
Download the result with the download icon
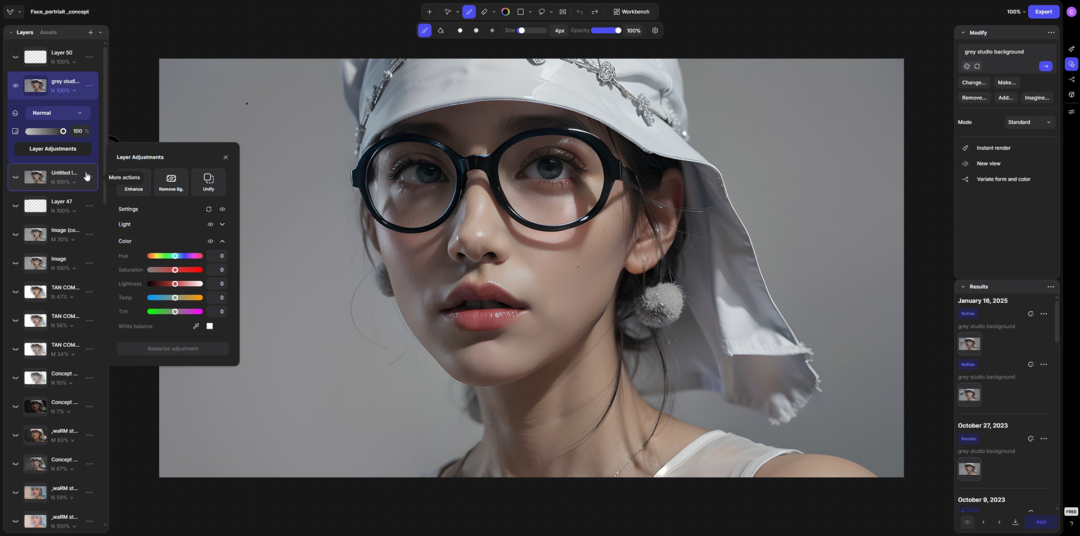(1015, 522)
